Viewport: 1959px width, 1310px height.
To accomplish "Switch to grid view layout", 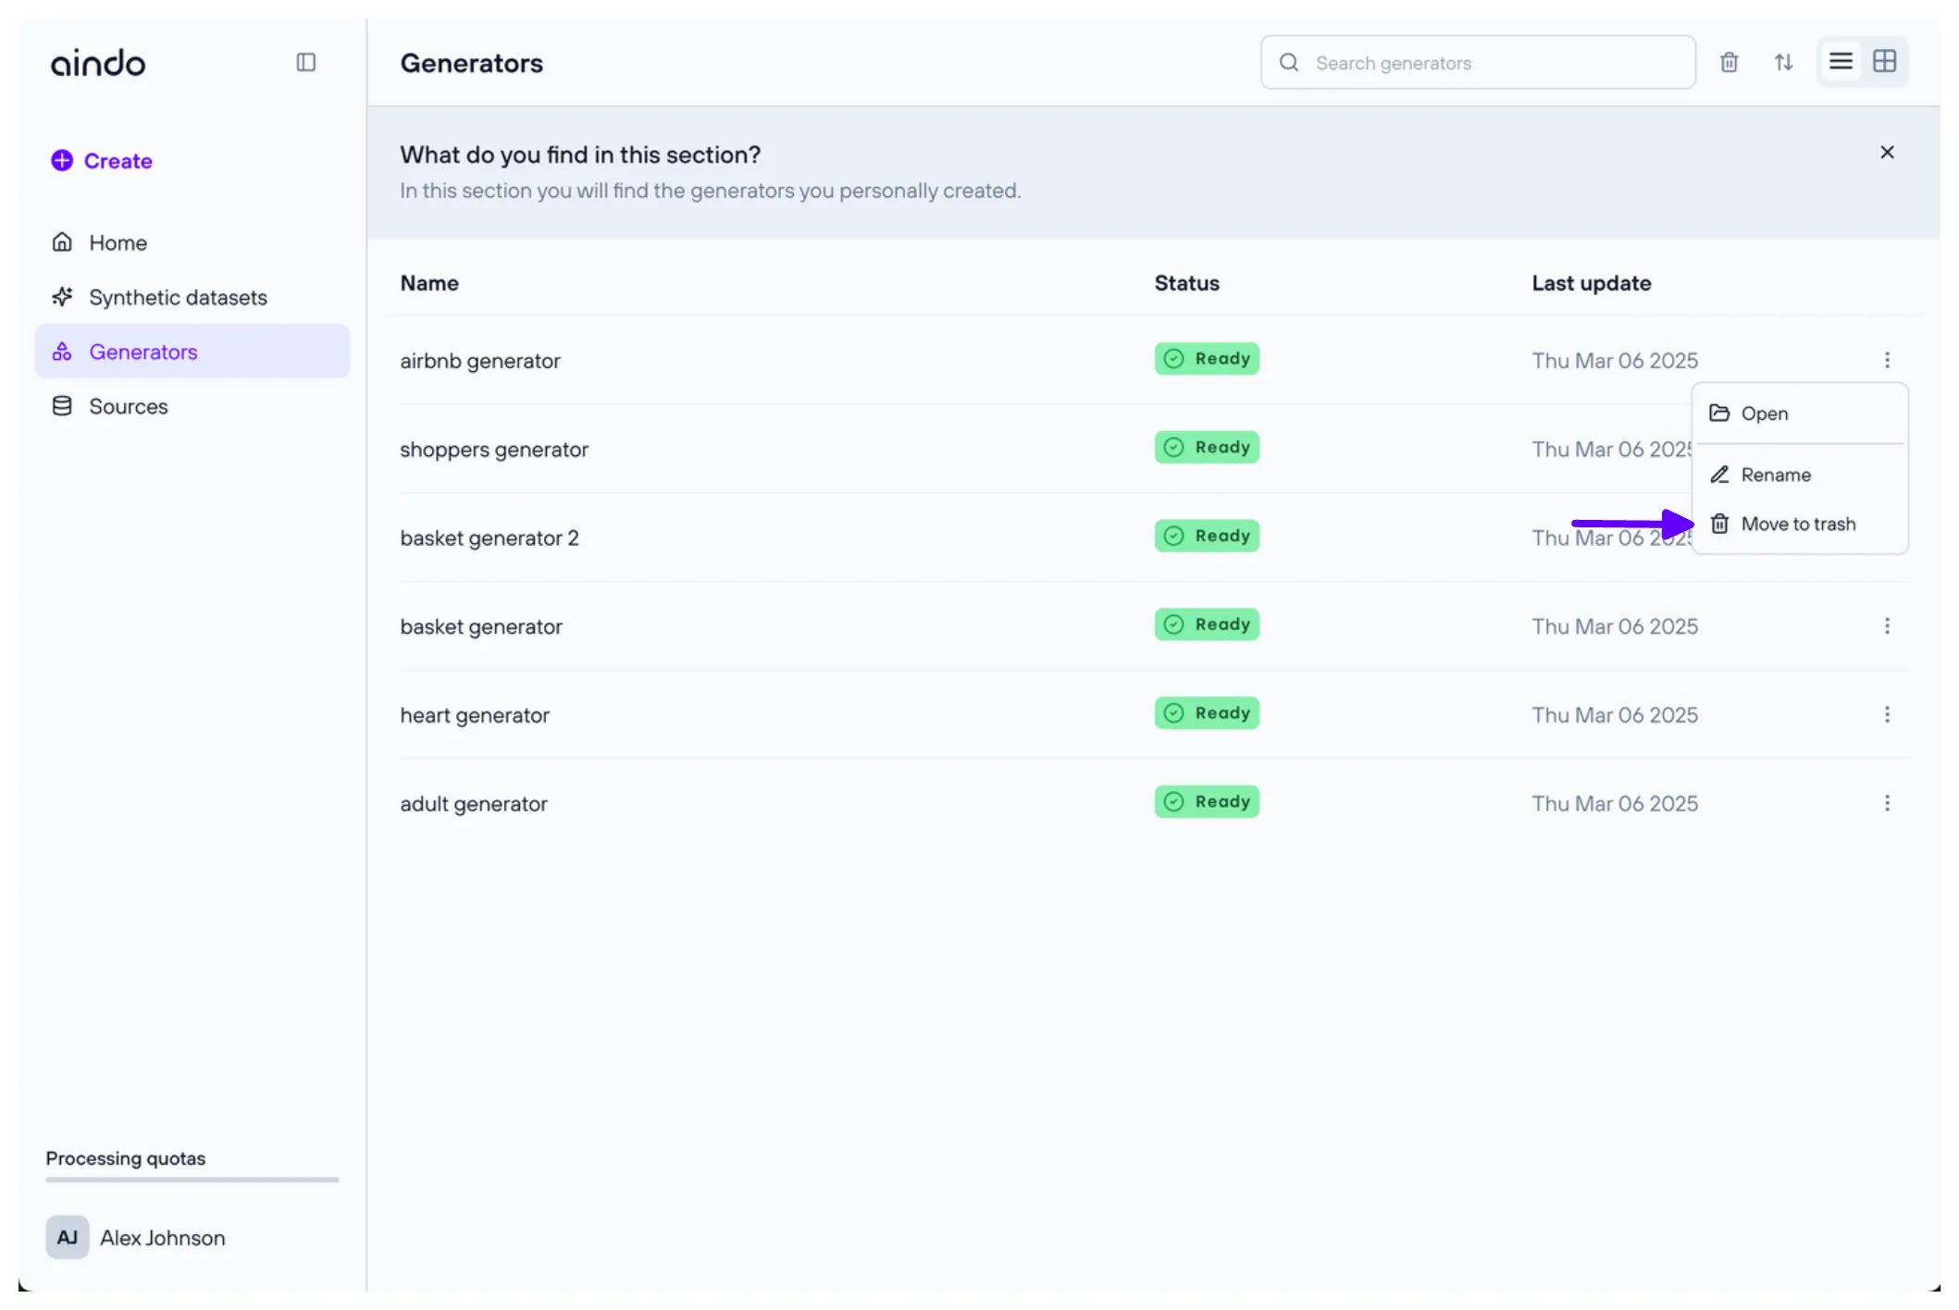I will click(1884, 62).
